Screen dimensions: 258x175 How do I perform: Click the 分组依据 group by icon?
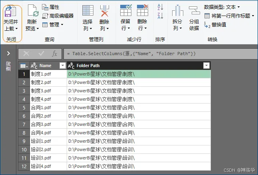coord(194,10)
